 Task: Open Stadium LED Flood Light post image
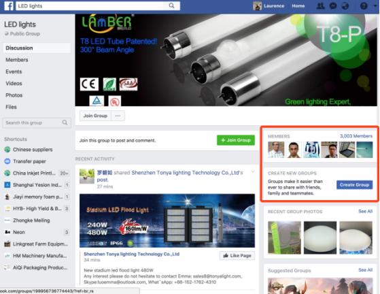[167, 220]
